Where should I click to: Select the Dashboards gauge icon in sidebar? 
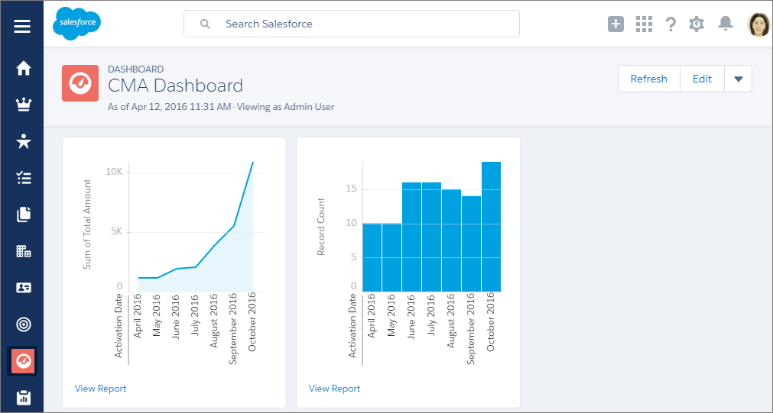(23, 361)
